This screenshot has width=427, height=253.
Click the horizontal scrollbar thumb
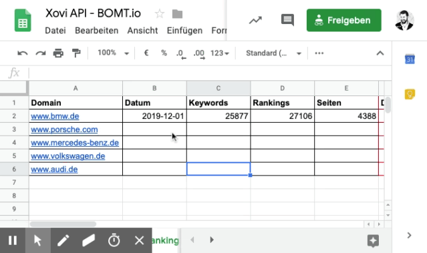coord(63,224)
